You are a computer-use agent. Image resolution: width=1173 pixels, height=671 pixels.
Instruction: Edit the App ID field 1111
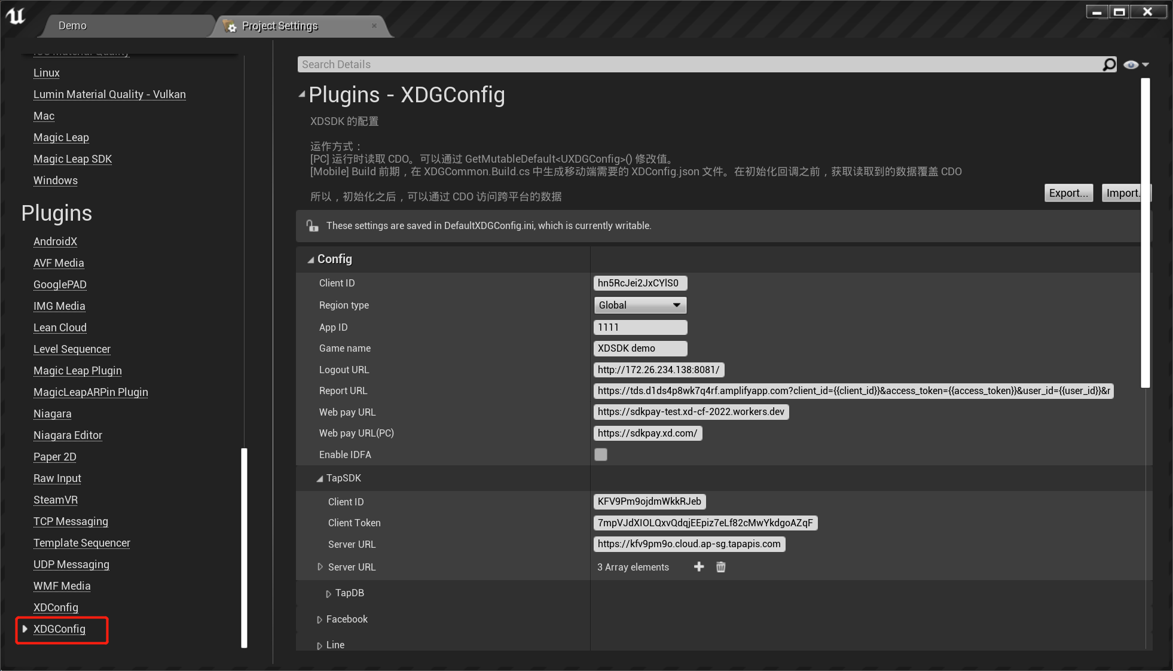640,327
